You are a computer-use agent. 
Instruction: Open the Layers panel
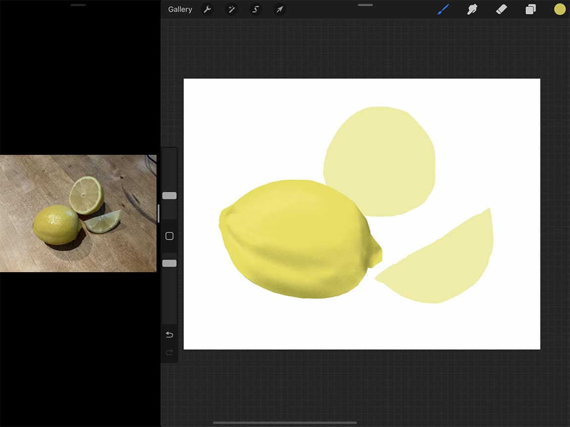click(x=530, y=9)
